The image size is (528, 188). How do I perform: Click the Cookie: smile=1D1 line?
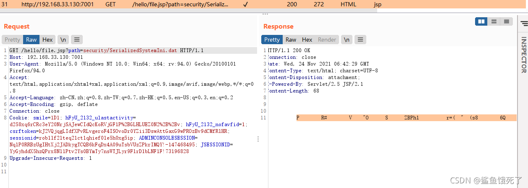click(x=72, y=118)
